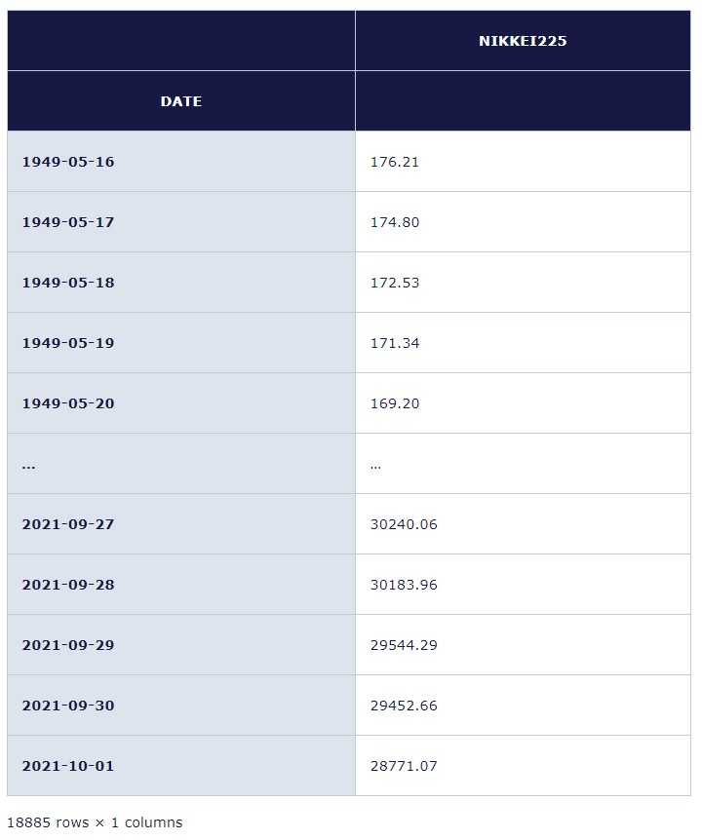The width and height of the screenshot is (702, 840).
Task: Click the ellipsis in the date column
Action: click(28, 465)
